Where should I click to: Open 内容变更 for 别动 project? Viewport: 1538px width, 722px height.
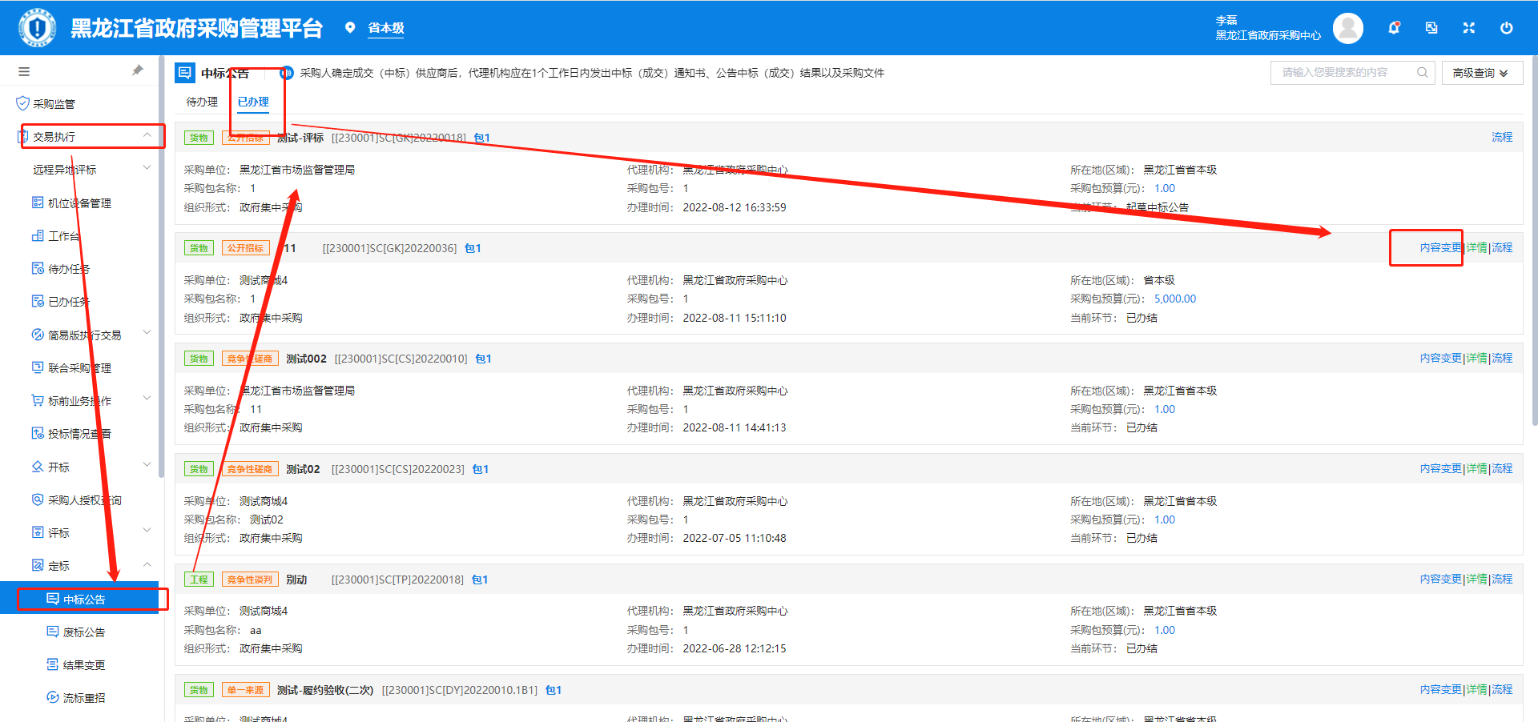tap(1441, 580)
